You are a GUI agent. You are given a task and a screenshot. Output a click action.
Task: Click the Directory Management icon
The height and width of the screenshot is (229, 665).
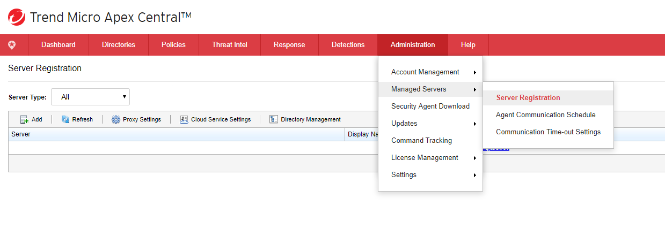[274, 119]
